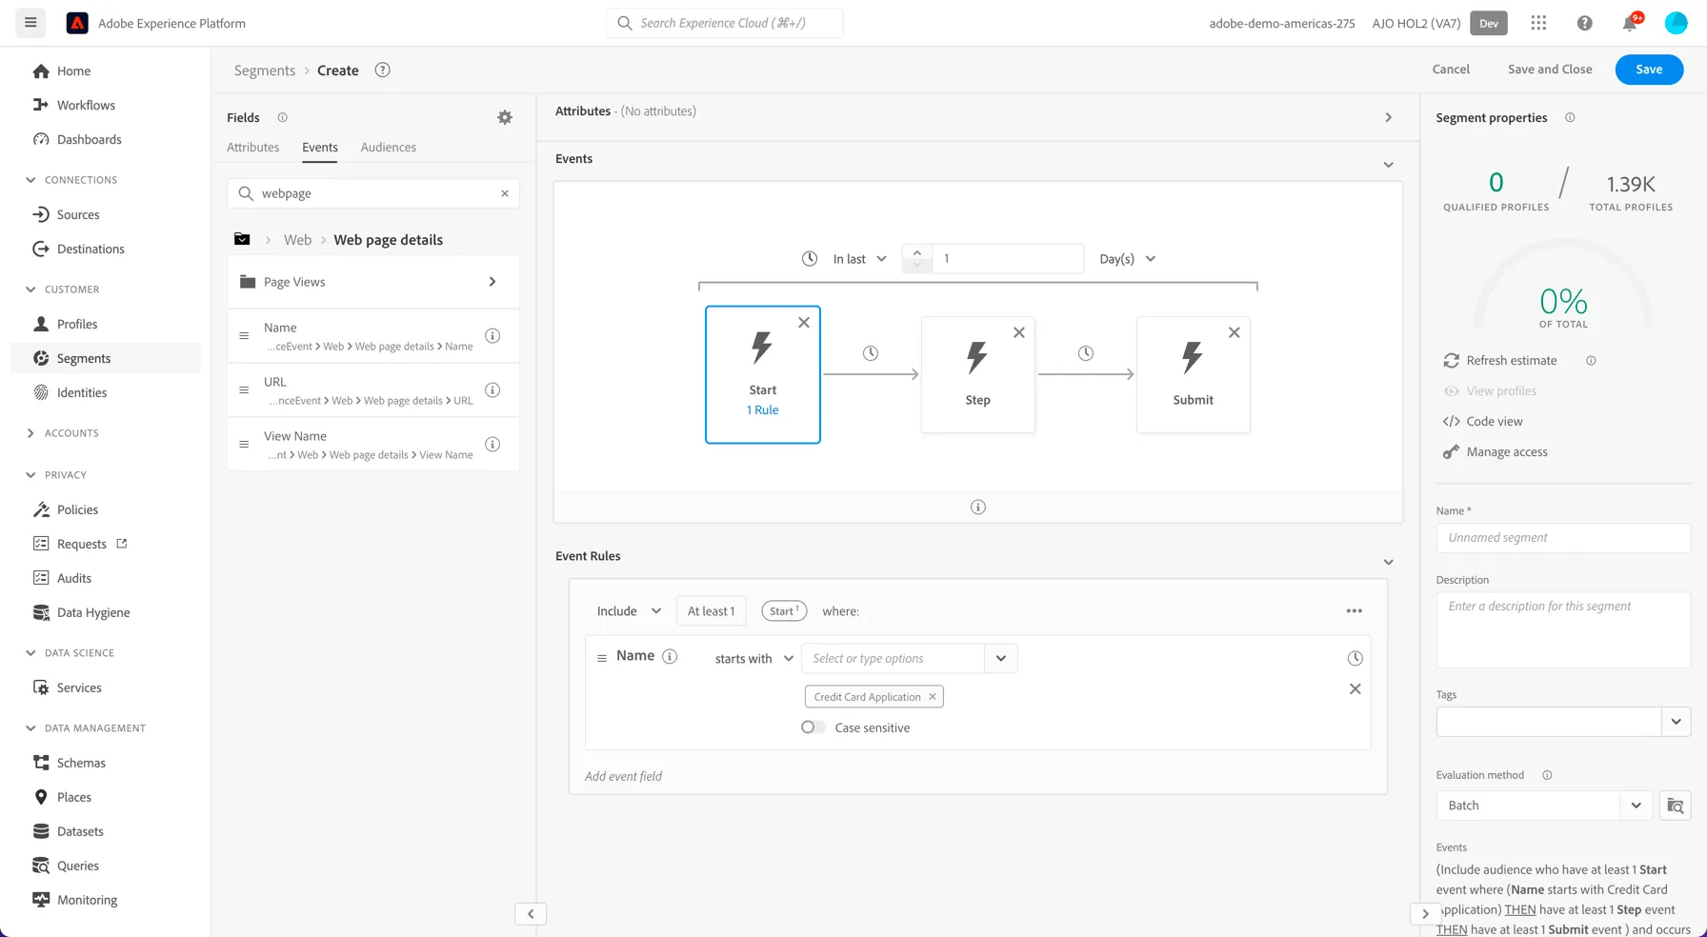Show info for the URL field
The width and height of the screenshot is (1707, 937).
492,389
